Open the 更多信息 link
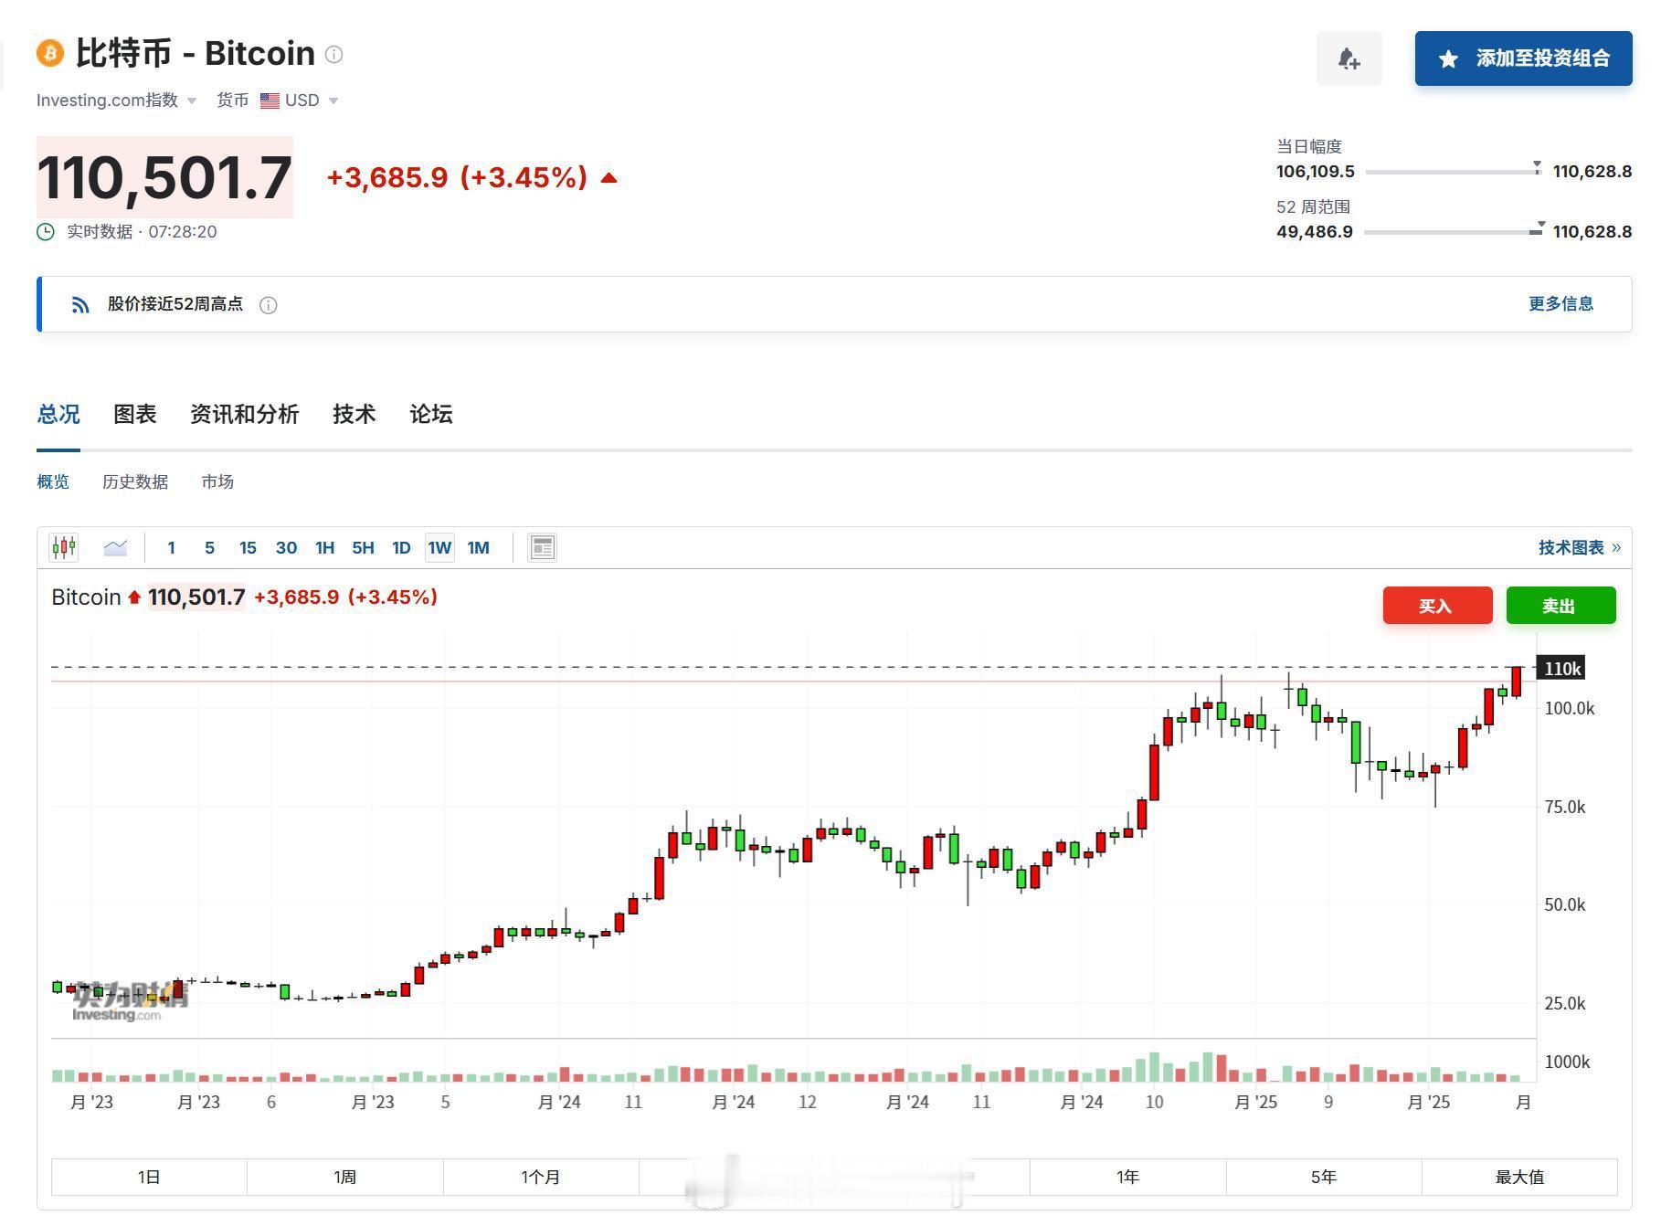Viewport: 1661px width, 1226px height. 1560,304
